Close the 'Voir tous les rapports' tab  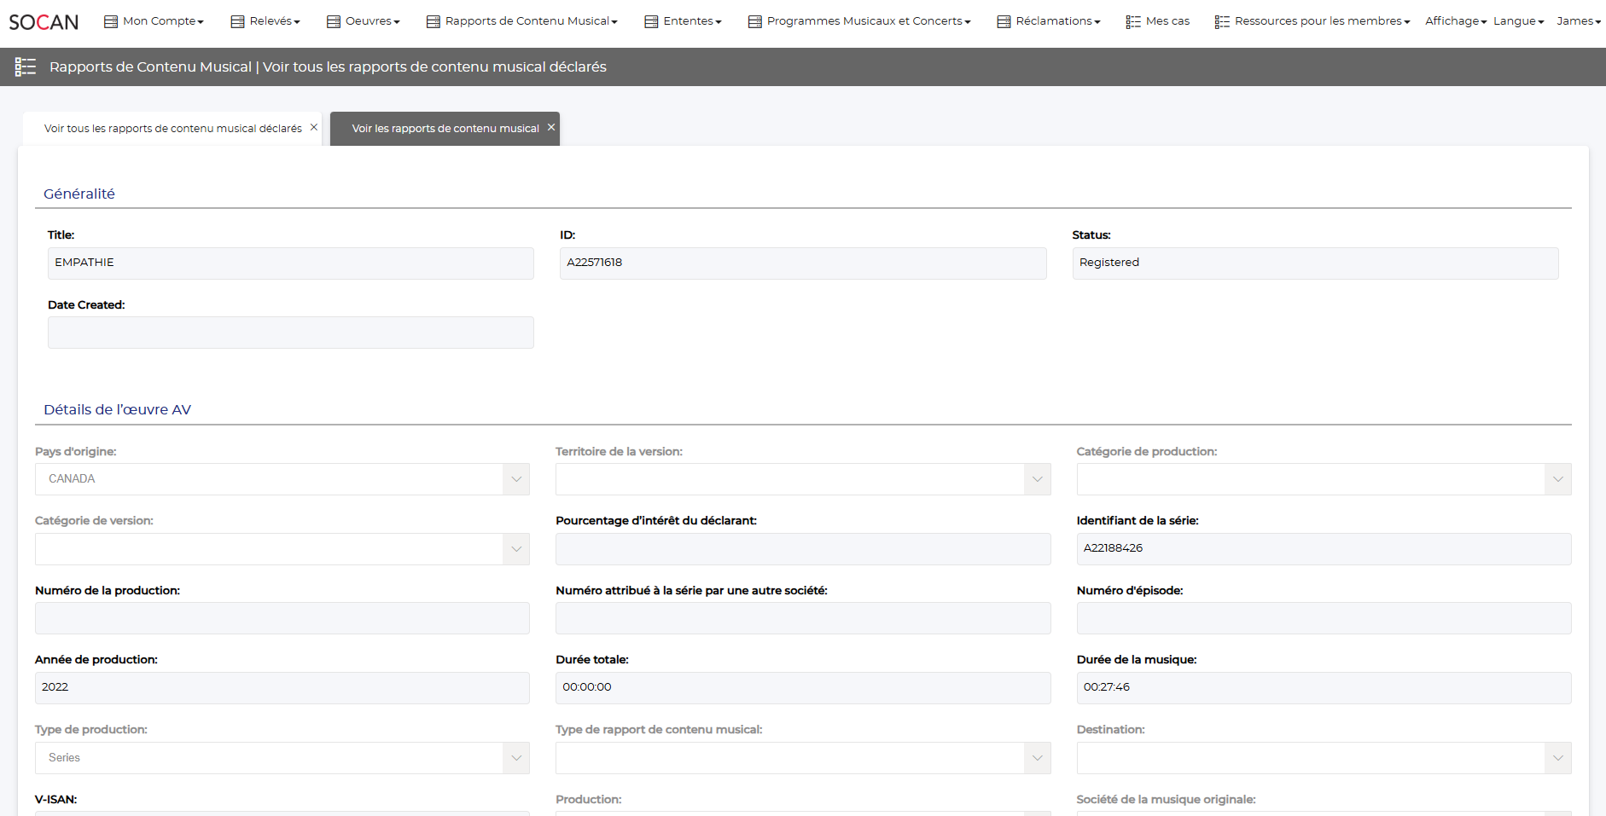coord(314,127)
